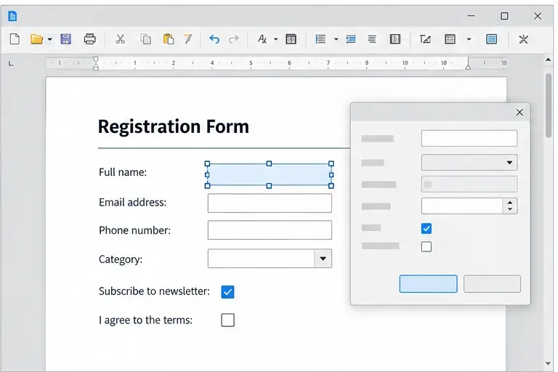Screen dimensions: 558x372
Task: Expand the arrow beside character formatting icon
Action: pyautogui.click(x=276, y=39)
